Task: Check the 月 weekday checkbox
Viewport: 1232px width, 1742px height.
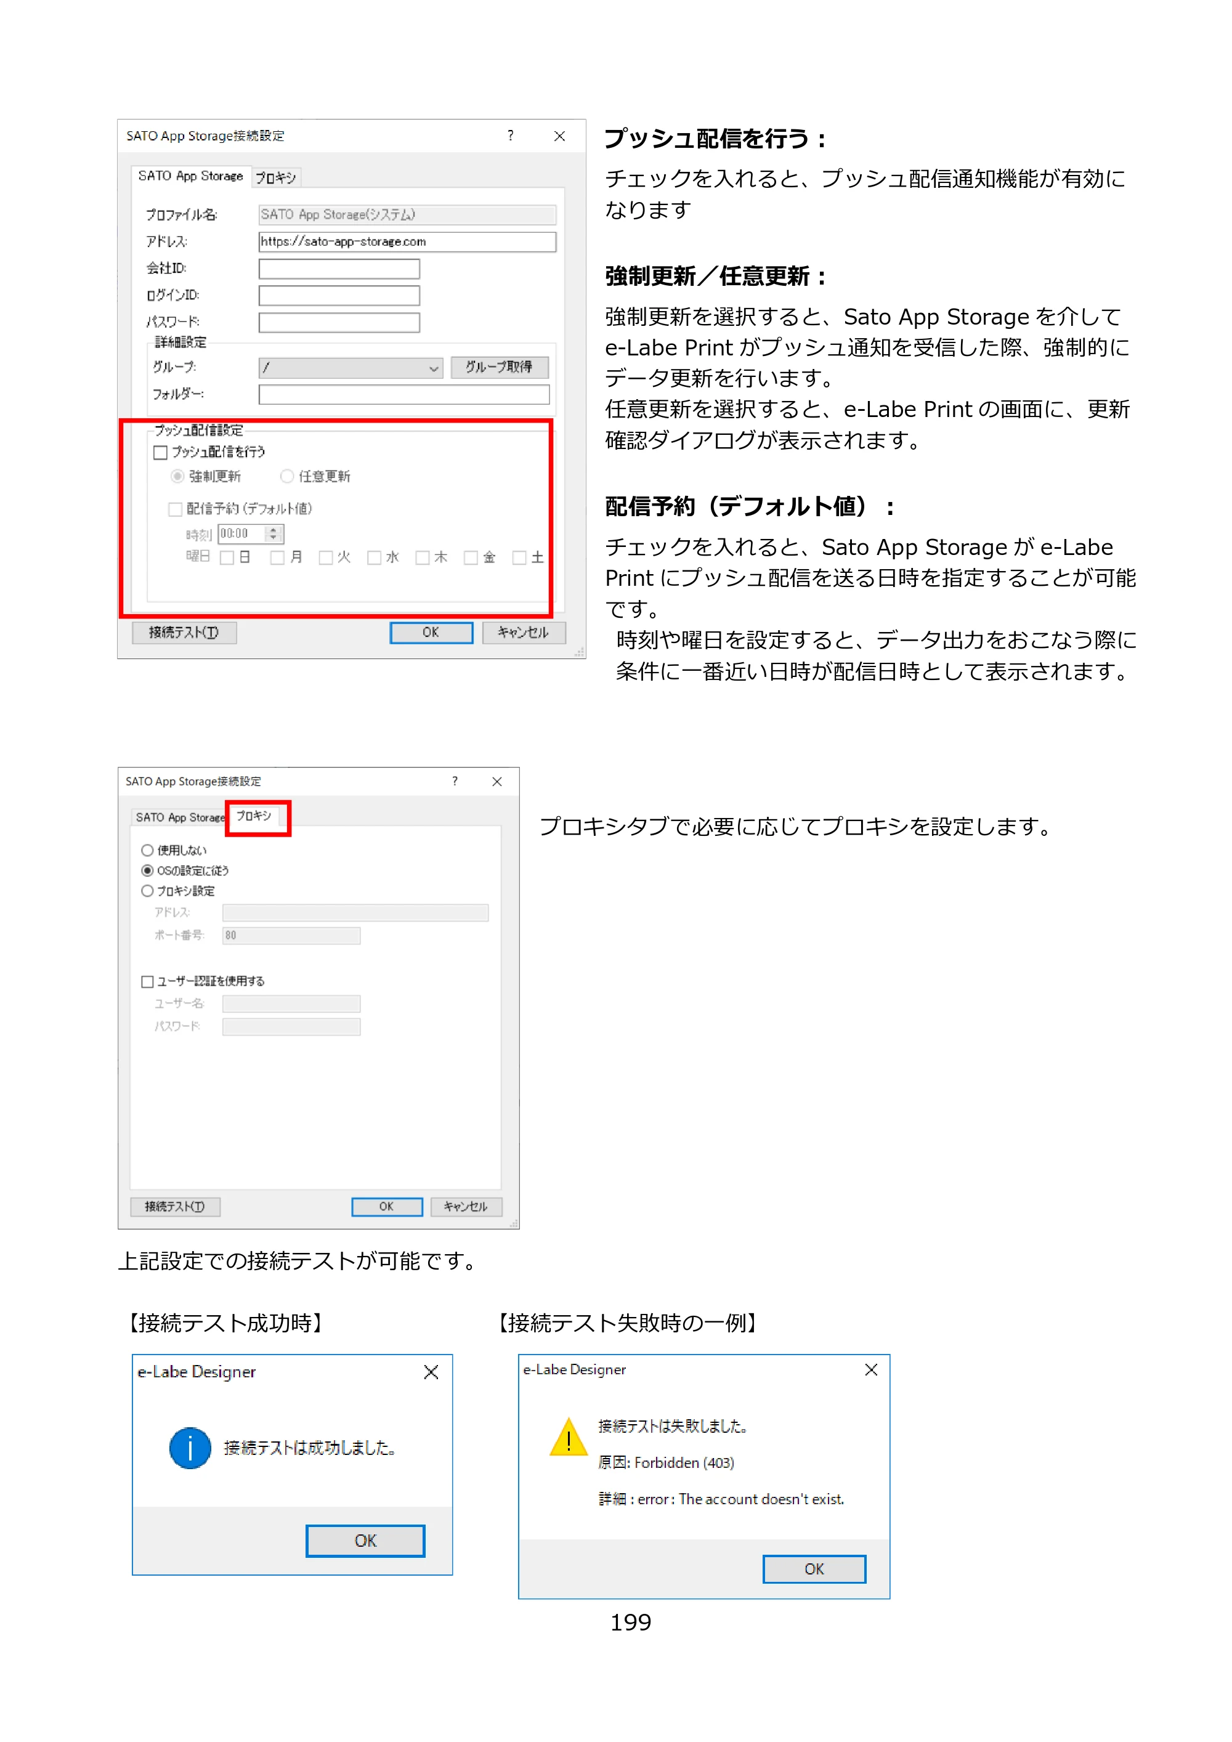Action: [278, 557]
